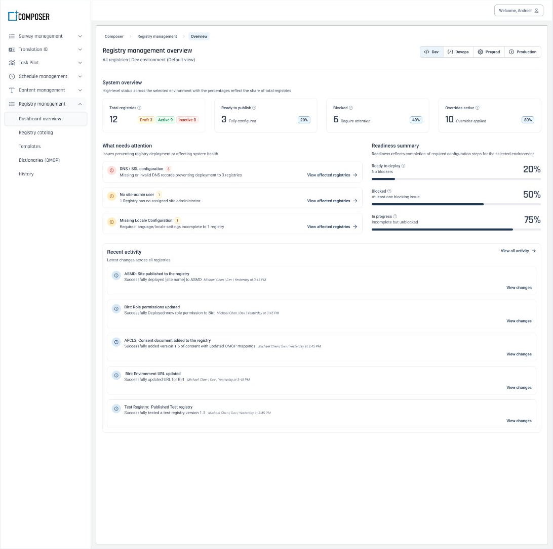Click the ASMD Site published activity icon
Viewport: 553px width, 549px height.
116,276
